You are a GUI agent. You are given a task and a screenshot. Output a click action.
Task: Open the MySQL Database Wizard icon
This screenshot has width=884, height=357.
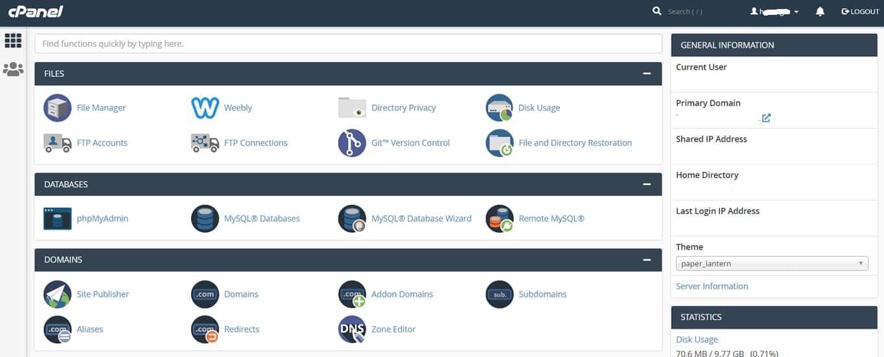tap(352, 219)
